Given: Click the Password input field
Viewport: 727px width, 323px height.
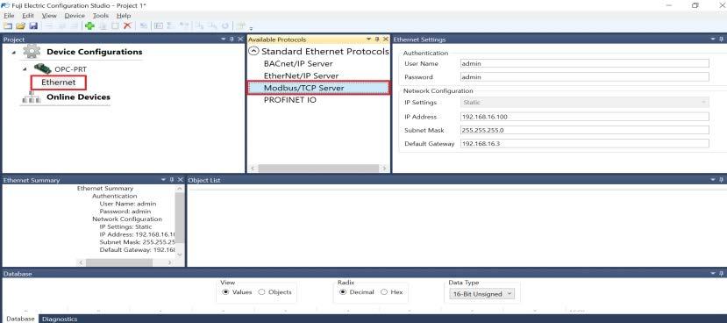Looking at the screenshot, I should point(585,77).
